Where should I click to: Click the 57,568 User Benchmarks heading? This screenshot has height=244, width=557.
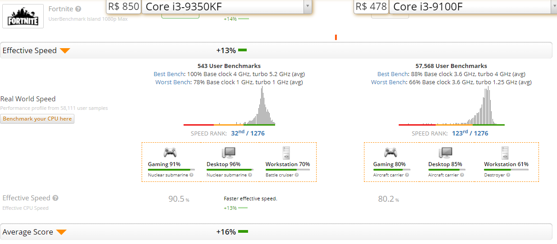451,66
